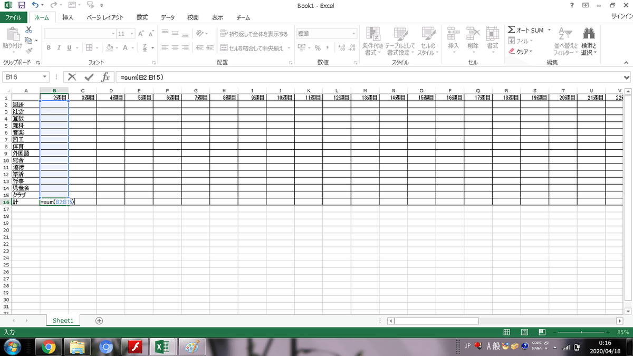
Task: Click the Paste clipboard icon
Action: 13,34
